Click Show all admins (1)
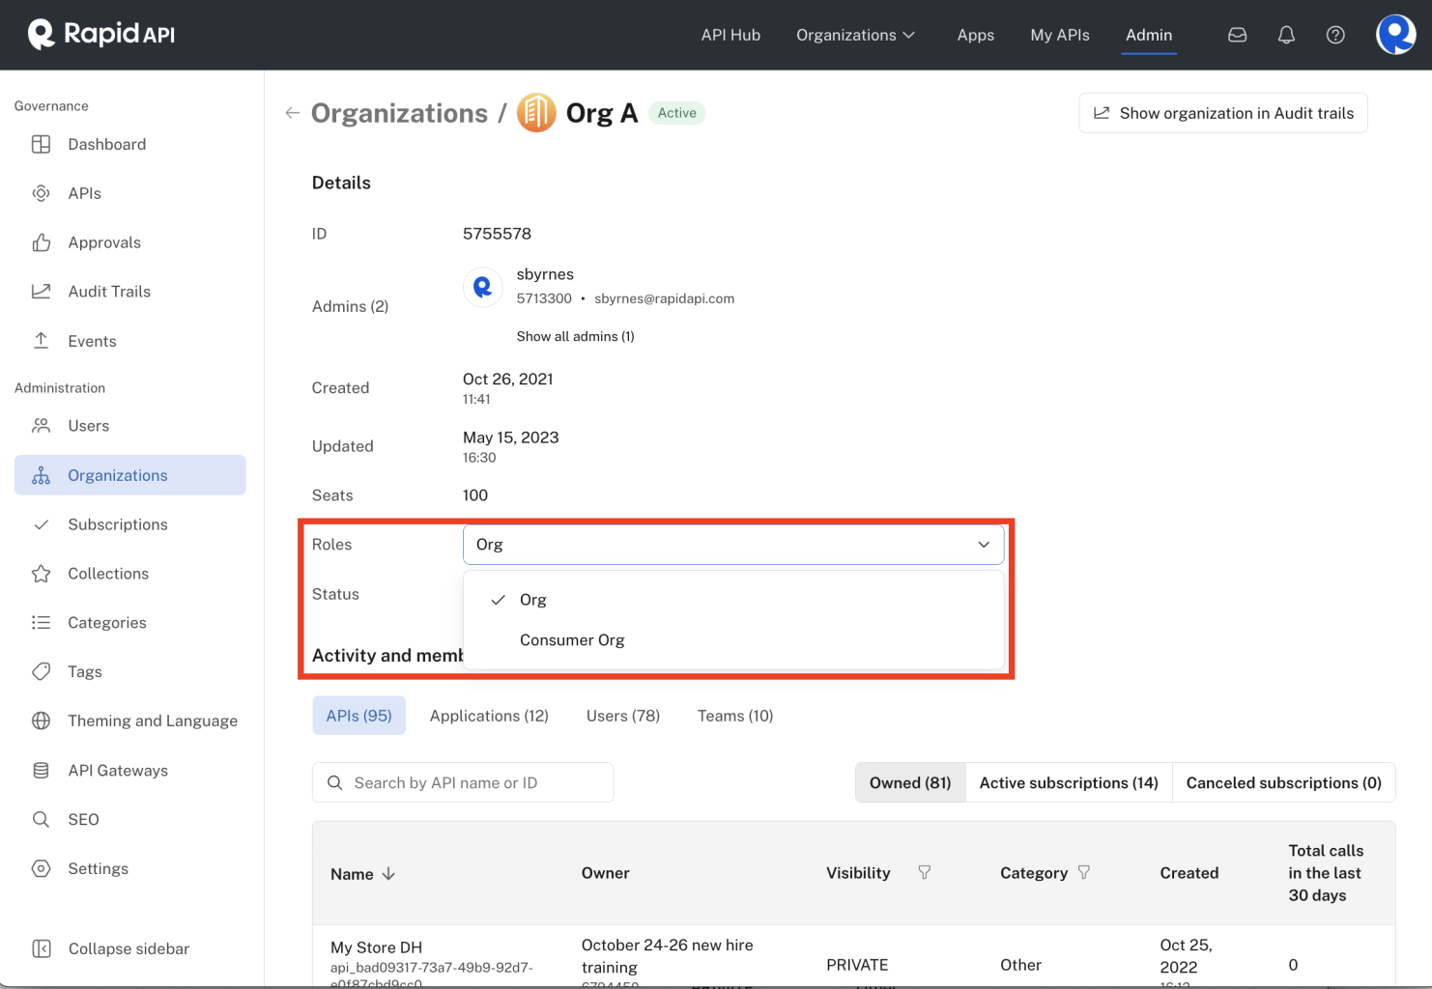 [575, 336]
